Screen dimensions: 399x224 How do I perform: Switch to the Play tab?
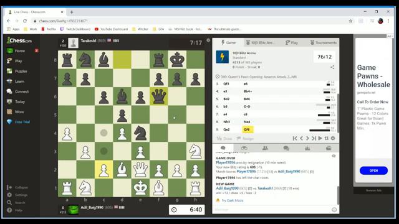click(292, 43)
